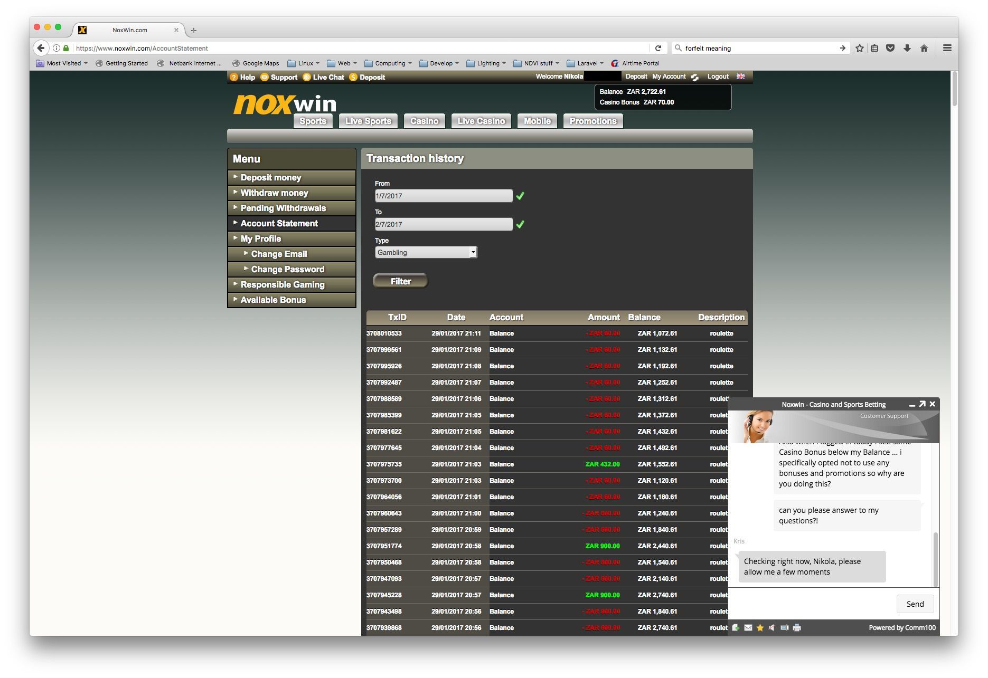The width and height of the screenshot is (988, 678).
Task: Click the chat conversation scrollbar
Action: tap(936, 559)
